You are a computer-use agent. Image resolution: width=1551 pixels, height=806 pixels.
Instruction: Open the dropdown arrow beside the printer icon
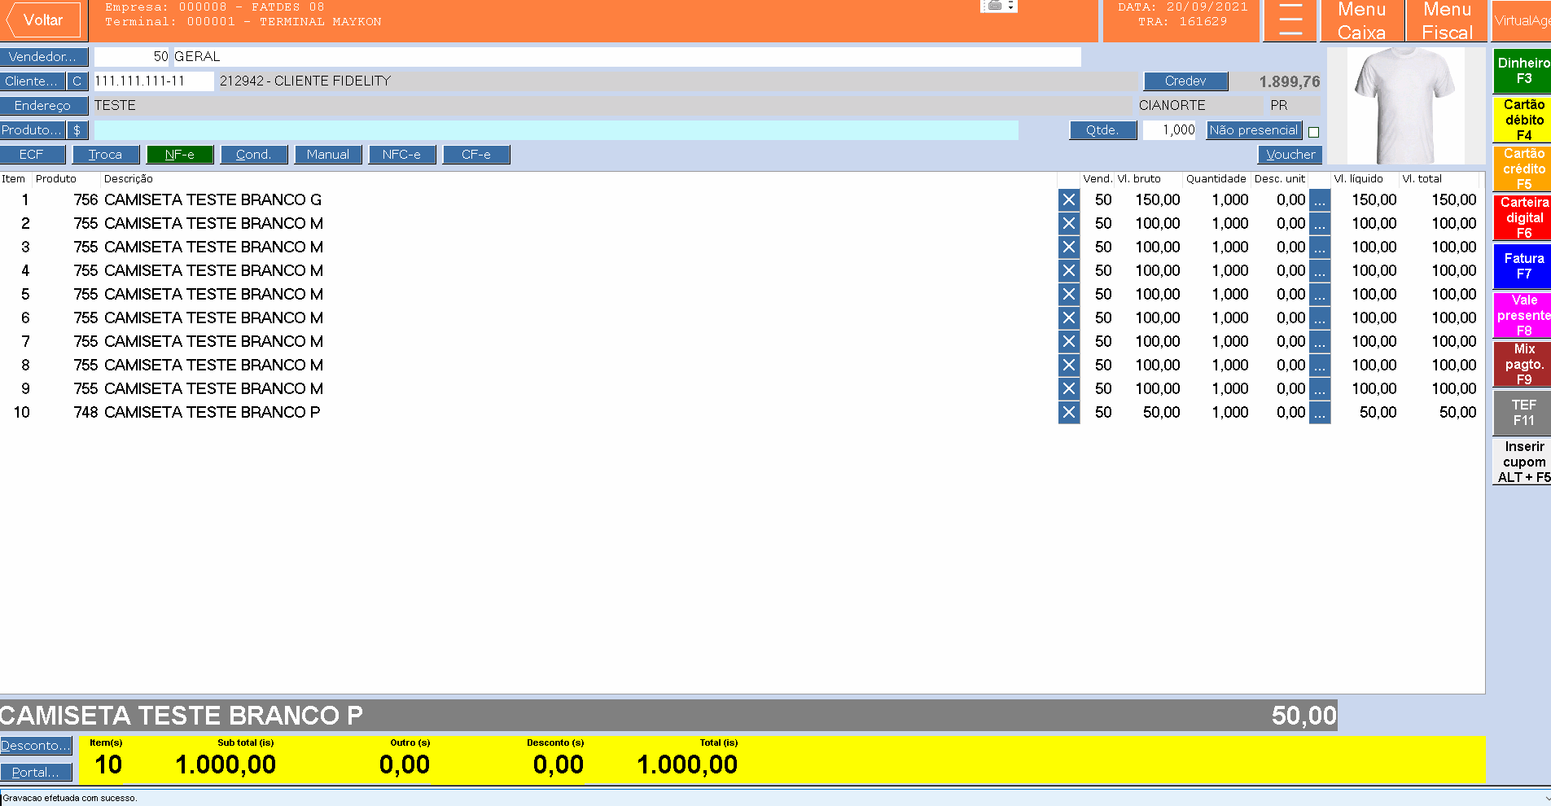tap(1011, 6)
